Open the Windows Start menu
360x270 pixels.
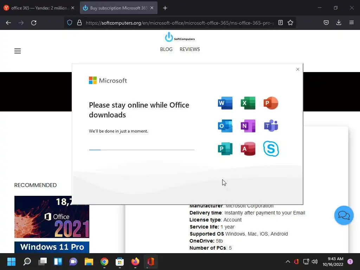coord(11,262)
